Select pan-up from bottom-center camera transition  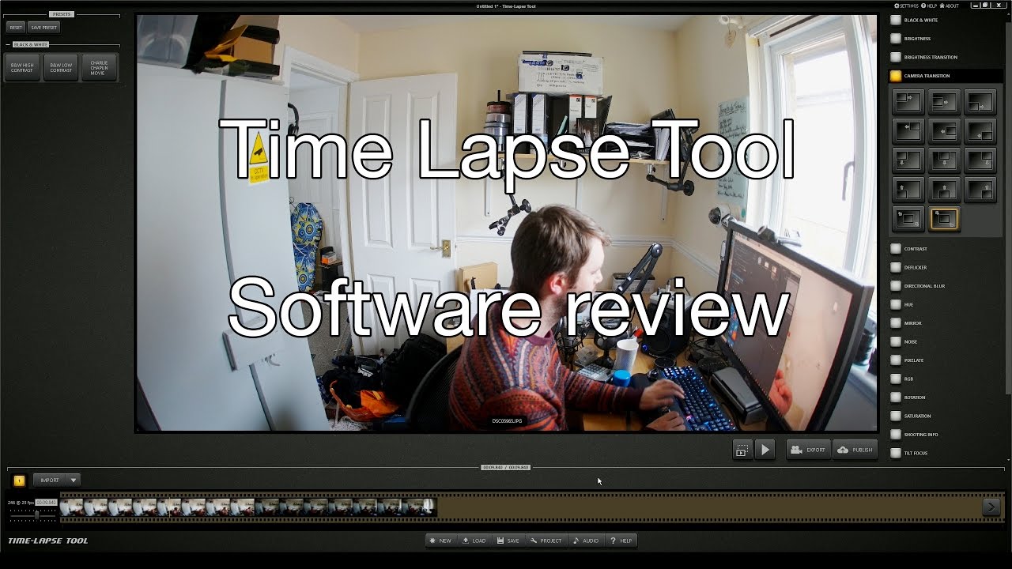944,190
